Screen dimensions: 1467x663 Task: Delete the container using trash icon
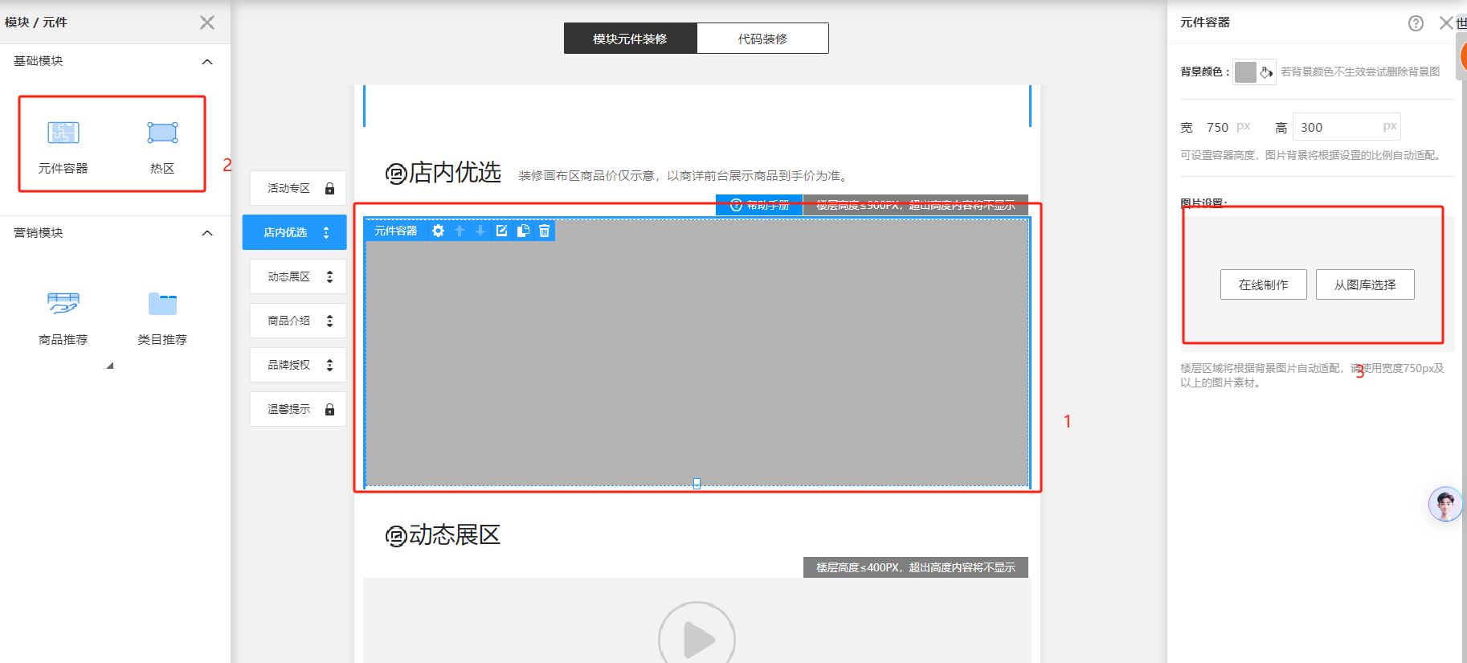[544, 231]
